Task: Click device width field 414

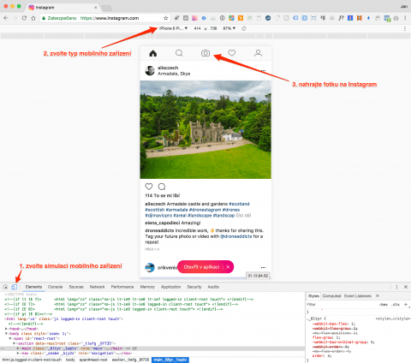Action: click(197, 28)
